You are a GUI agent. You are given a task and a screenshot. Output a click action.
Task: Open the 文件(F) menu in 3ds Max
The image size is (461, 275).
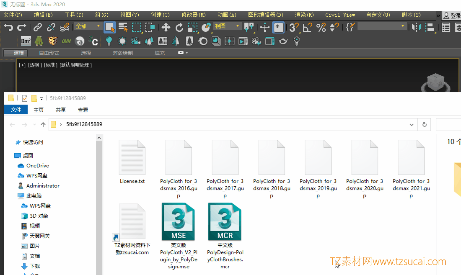point(13,15)
